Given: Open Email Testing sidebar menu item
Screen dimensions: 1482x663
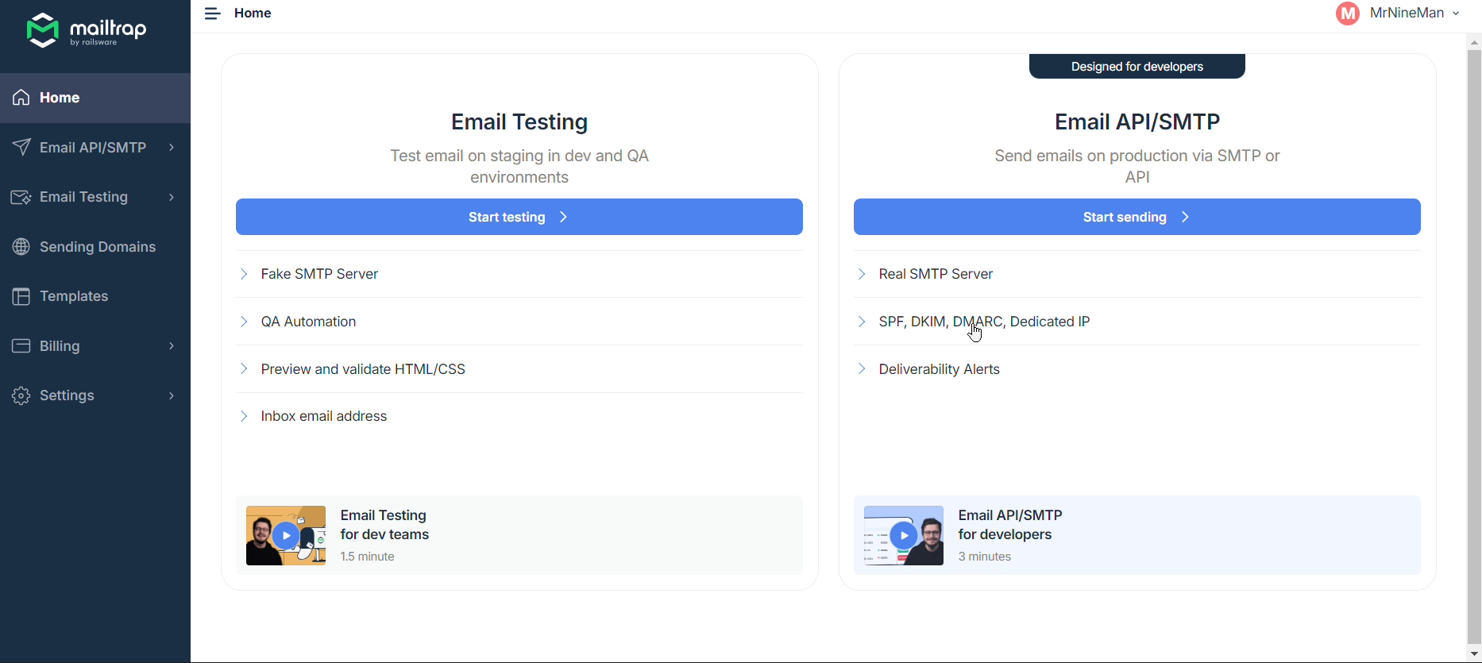Looking at the screenshot, I should point(95,197).
